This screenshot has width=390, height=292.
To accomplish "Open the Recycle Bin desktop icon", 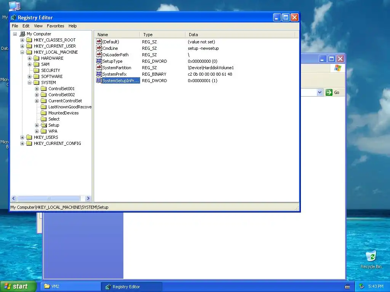I will click(371, 259).
